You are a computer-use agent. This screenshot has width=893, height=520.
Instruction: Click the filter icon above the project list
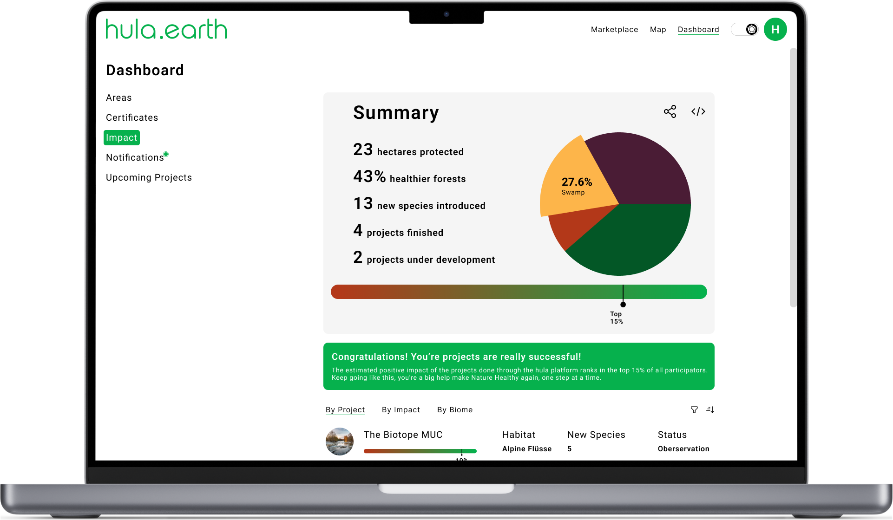tap(694, 410)
